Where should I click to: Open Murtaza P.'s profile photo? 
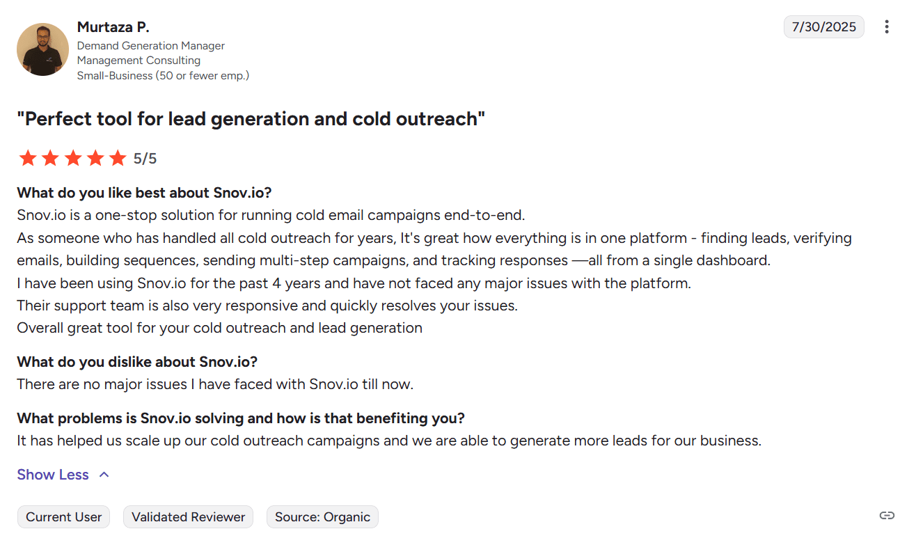click(x=42, y=49)
